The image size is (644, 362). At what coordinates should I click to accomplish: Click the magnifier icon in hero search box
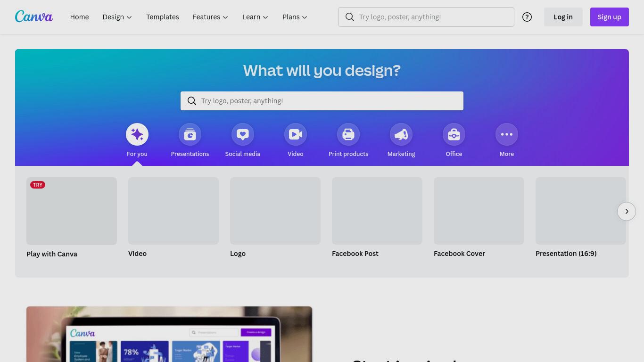[x=192, y=101]
